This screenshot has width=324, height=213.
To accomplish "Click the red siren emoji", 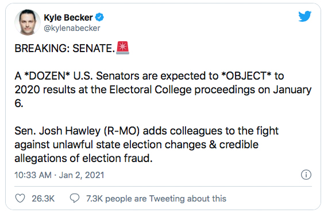I will click(123, 48).
